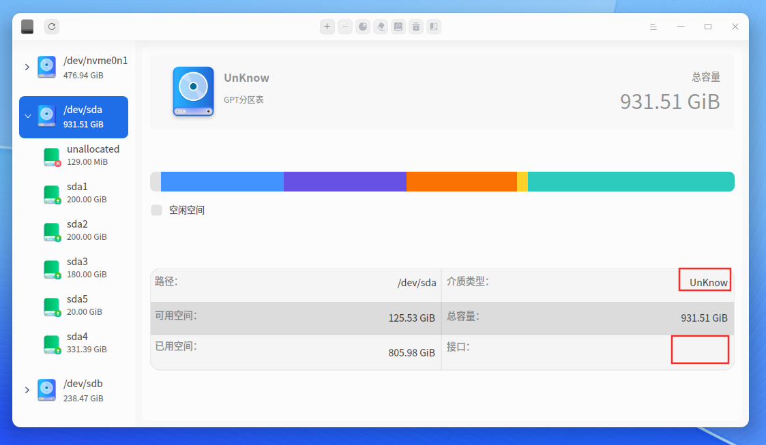Expand the /dev/nvme0n1 disk tree
This screenshot has height=445, width=766.
pyautogui.click(x=27, y=67)
